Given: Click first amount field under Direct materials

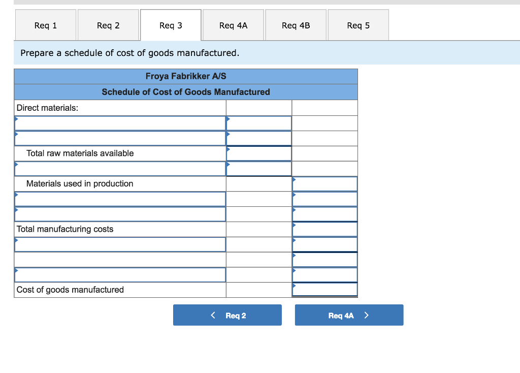Looking at the screenshot, I should point(258,123).
